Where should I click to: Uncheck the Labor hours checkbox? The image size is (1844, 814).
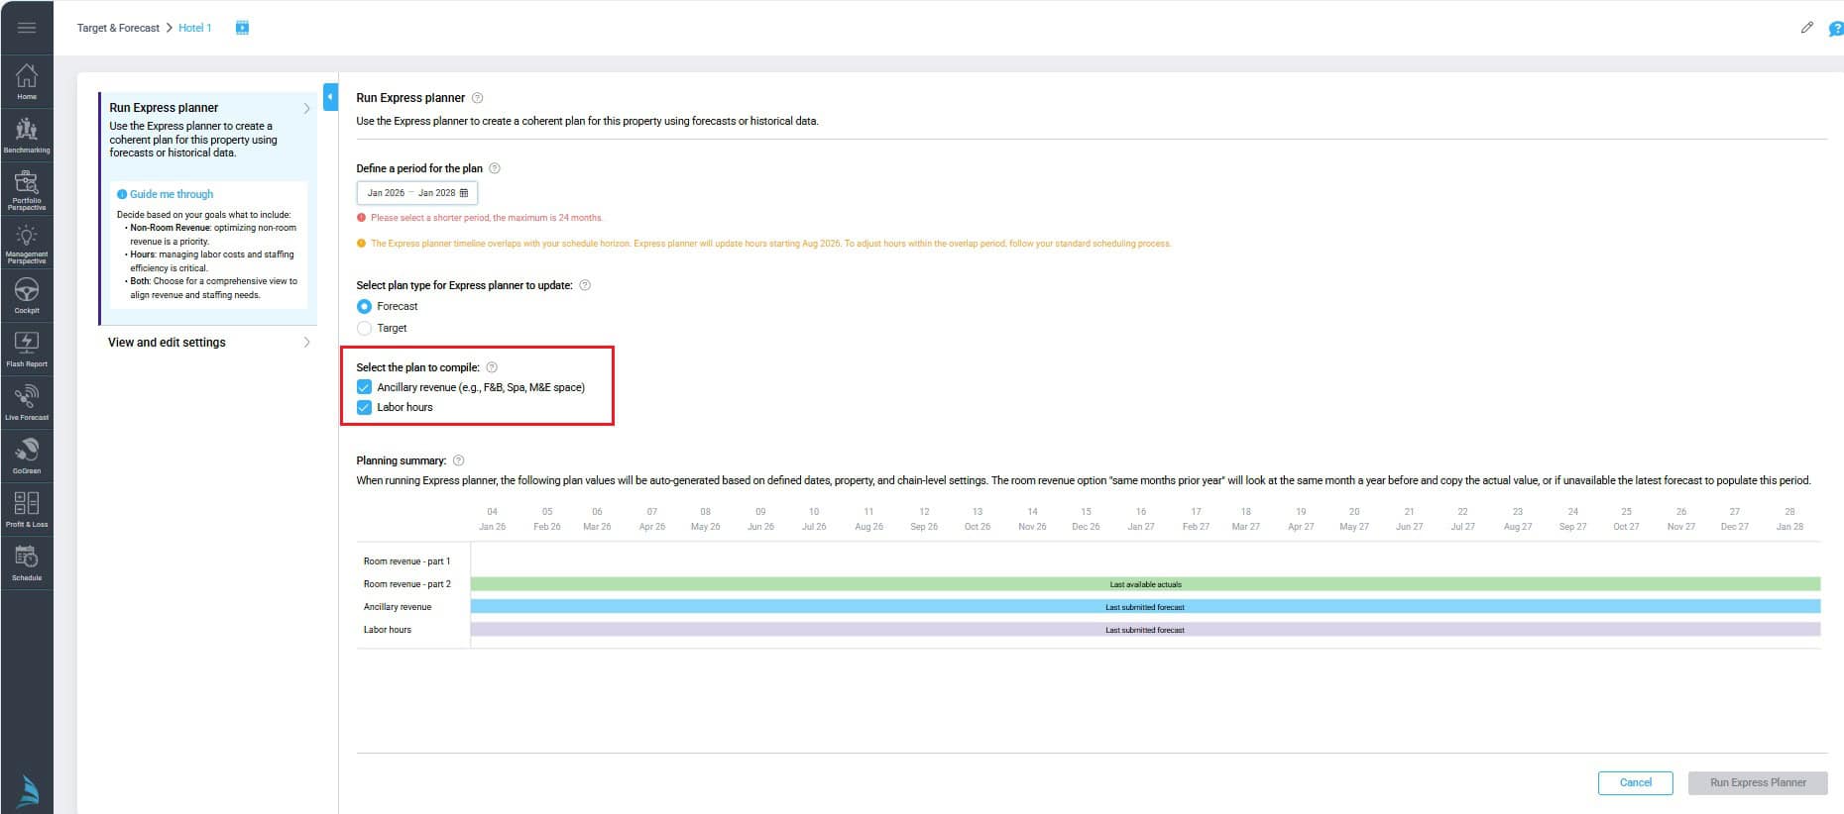[364, 407]
